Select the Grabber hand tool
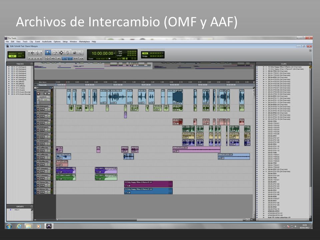The width and height of the screenshot is (320, 240). click(68, 52)
